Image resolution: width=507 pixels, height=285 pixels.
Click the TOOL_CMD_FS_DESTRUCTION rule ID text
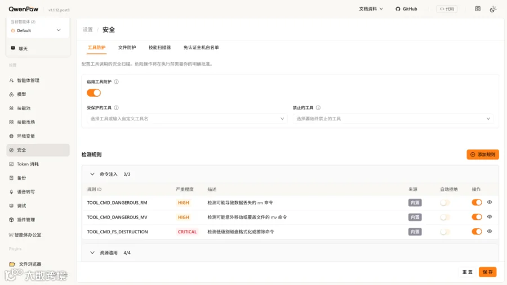117,232
